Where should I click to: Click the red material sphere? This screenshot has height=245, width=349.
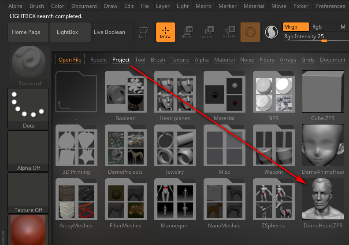click(28, 230)
